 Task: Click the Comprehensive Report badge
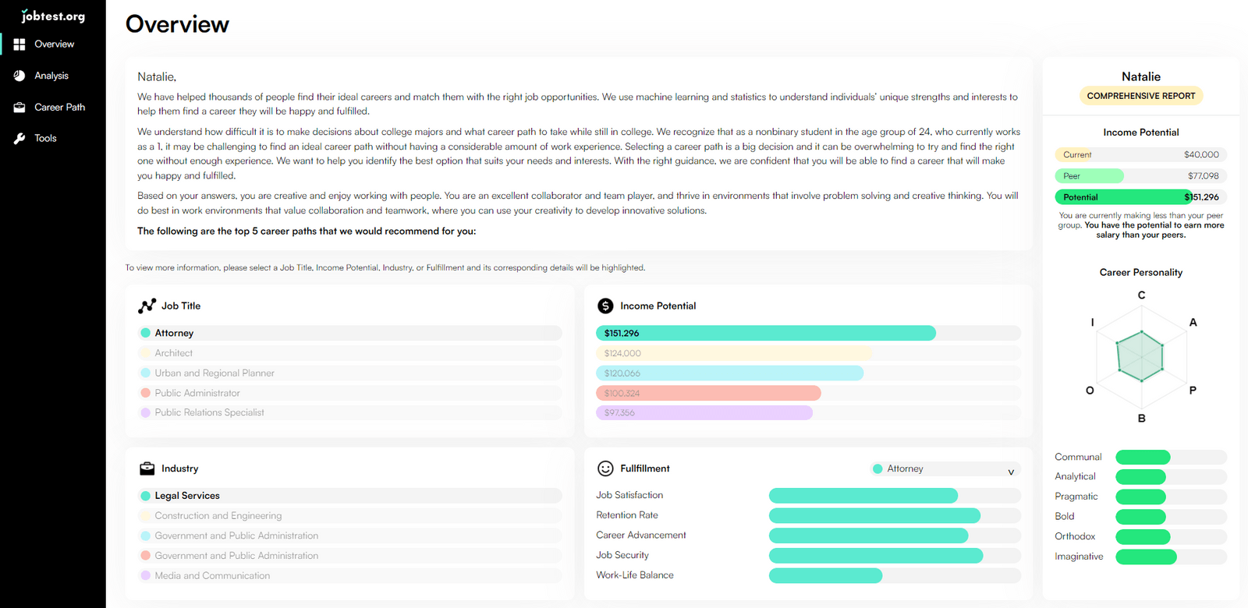1141,96
